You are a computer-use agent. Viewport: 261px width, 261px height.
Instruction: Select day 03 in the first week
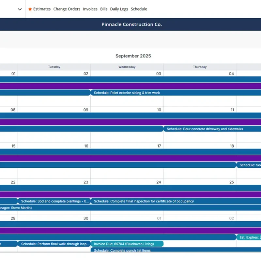[x=159, y=74]
